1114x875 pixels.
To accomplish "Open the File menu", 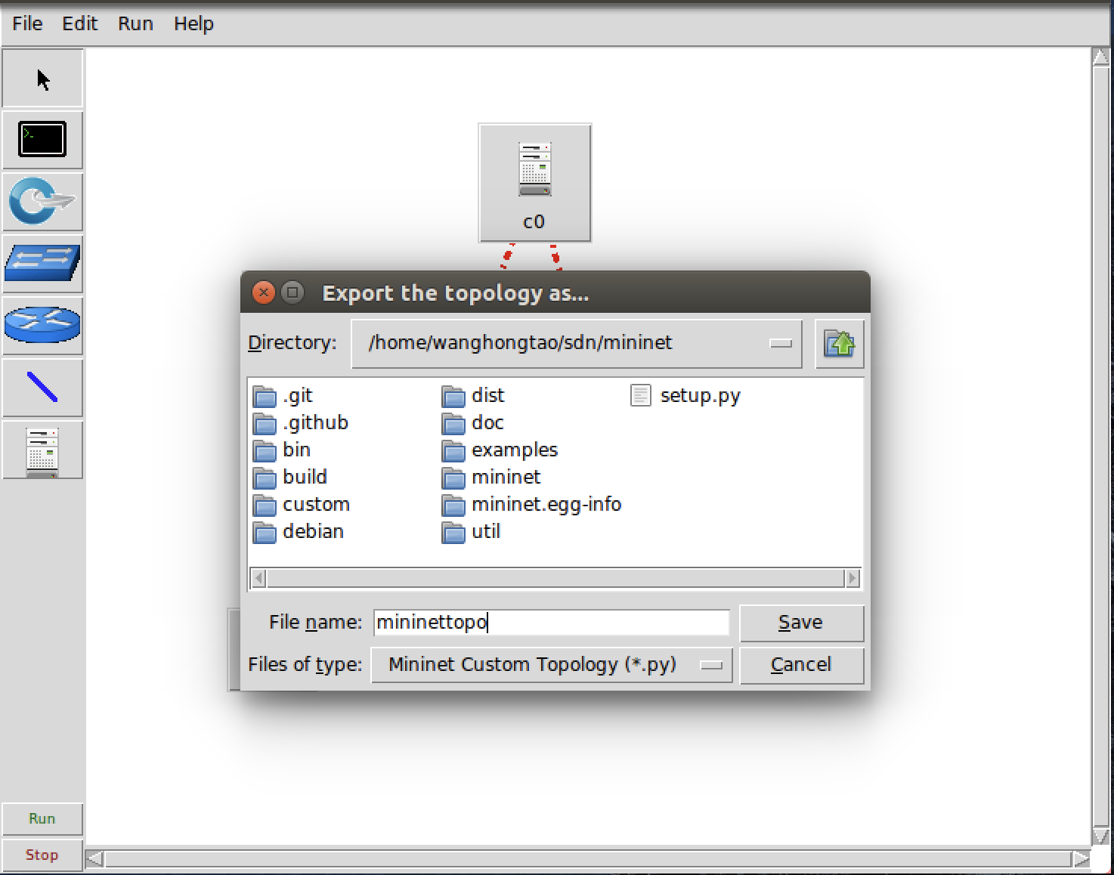I will coord(27,23).
